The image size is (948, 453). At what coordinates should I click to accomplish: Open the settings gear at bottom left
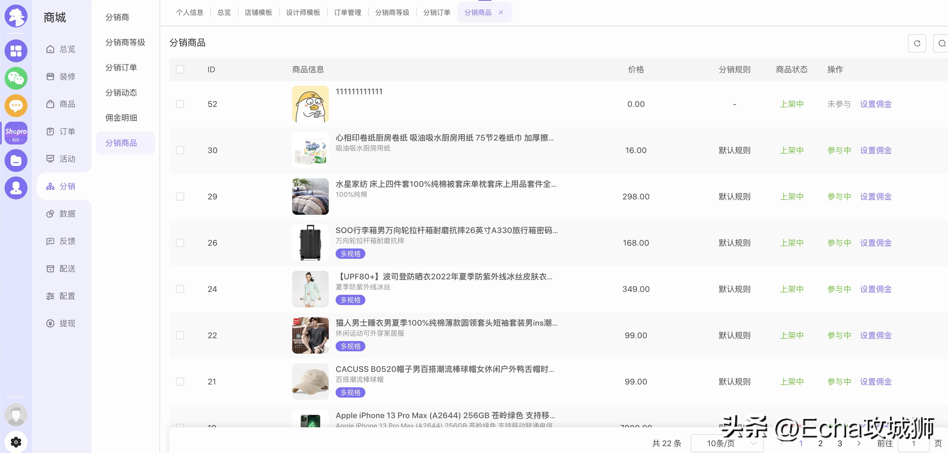tap(16, 442)
